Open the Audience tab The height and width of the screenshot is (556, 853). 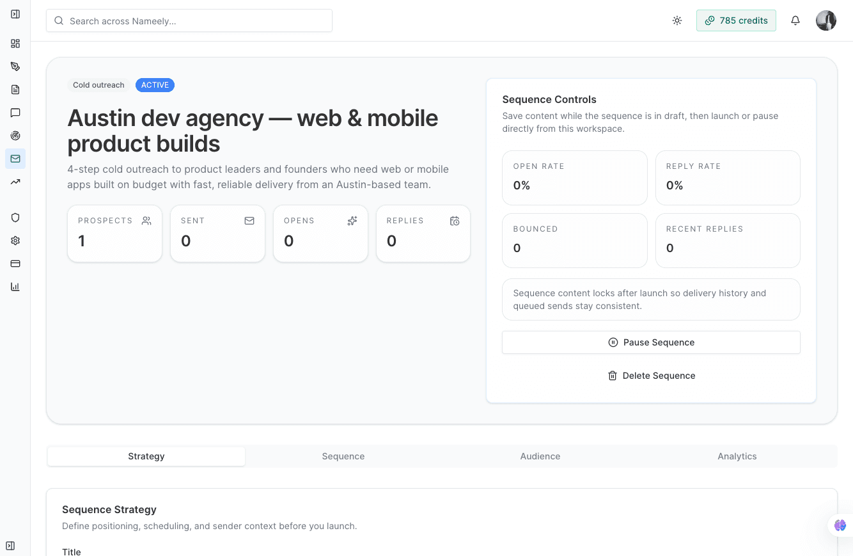(x=540, y=456)
